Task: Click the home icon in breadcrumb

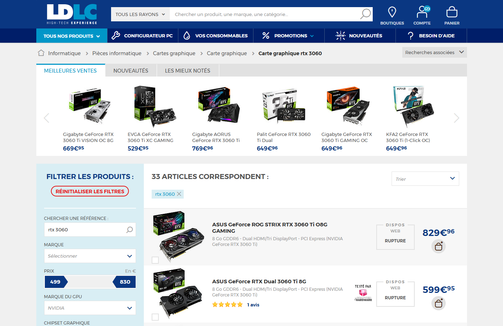Action: (41, 53)
